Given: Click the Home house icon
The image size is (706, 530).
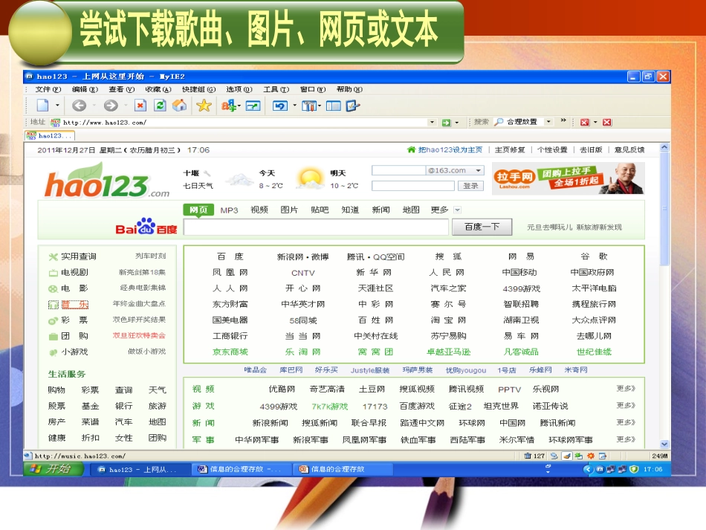Looking at the screenshot, I should coord(180,106).
